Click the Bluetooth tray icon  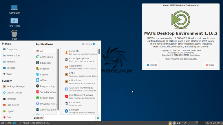(174, 123)
